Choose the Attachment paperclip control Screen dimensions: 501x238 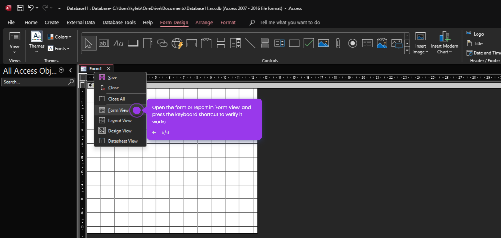click(x=338, y=43)
